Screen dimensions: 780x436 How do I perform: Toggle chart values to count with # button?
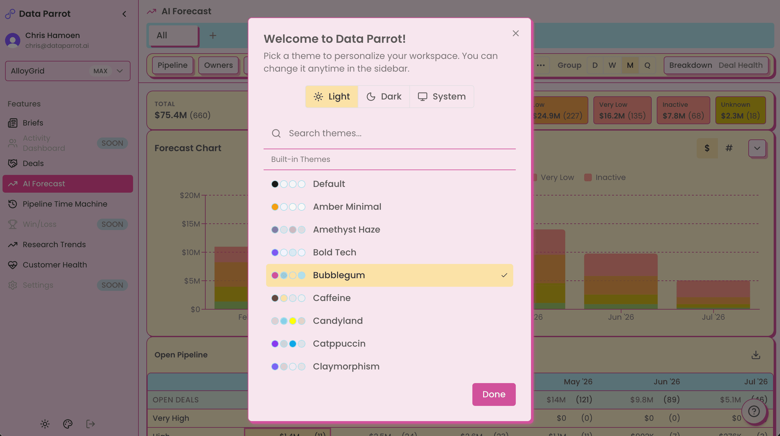[729, 148]
